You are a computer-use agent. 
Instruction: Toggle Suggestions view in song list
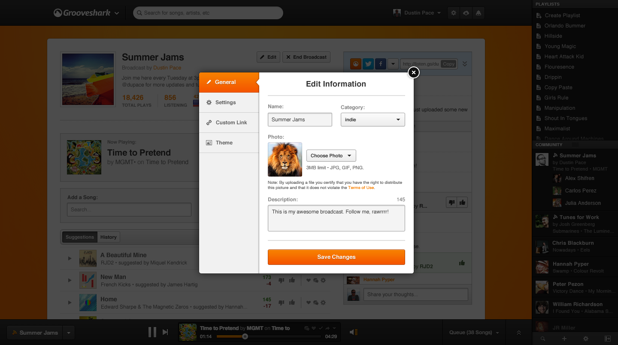tap(80, 237)
